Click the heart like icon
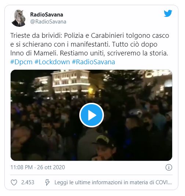The width and height of the screenshot is (185, 196). click(14, 182)
